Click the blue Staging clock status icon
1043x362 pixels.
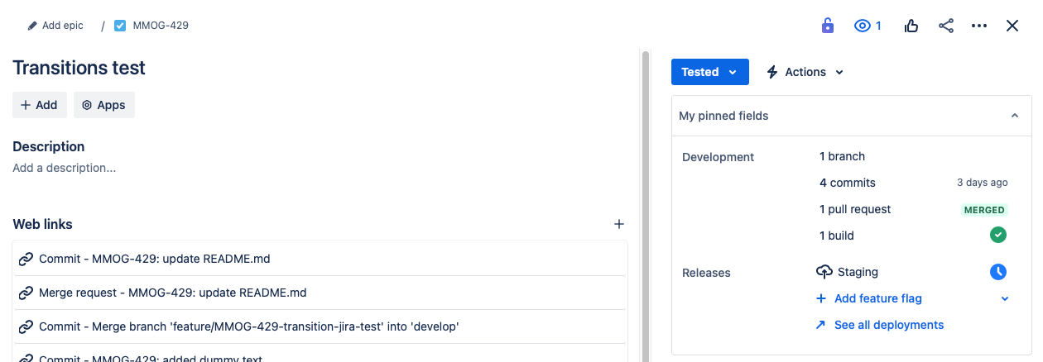(x=998, y=272)
